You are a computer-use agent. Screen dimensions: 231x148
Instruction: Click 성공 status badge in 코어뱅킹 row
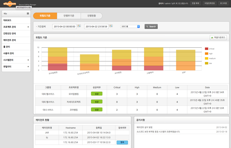click(x=97, y=110)
